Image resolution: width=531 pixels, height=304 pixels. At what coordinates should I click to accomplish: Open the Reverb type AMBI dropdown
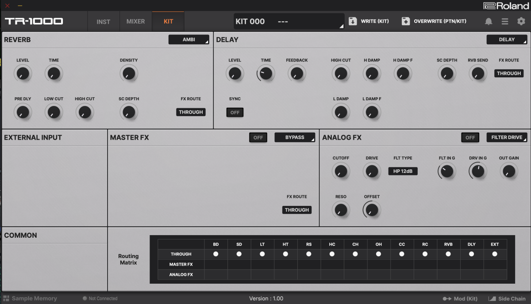(189, 40)
